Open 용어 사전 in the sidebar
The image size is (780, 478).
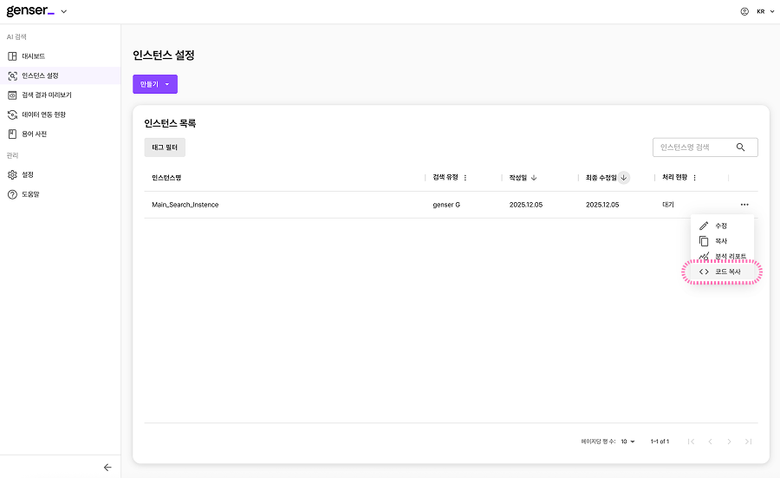click(34, 134)
